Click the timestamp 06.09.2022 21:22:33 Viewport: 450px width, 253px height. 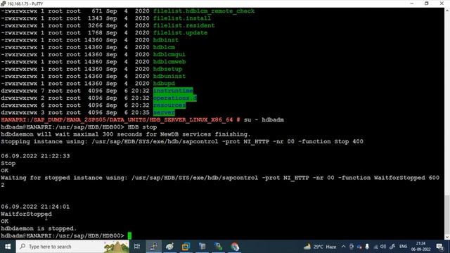(x=35, y=156)
